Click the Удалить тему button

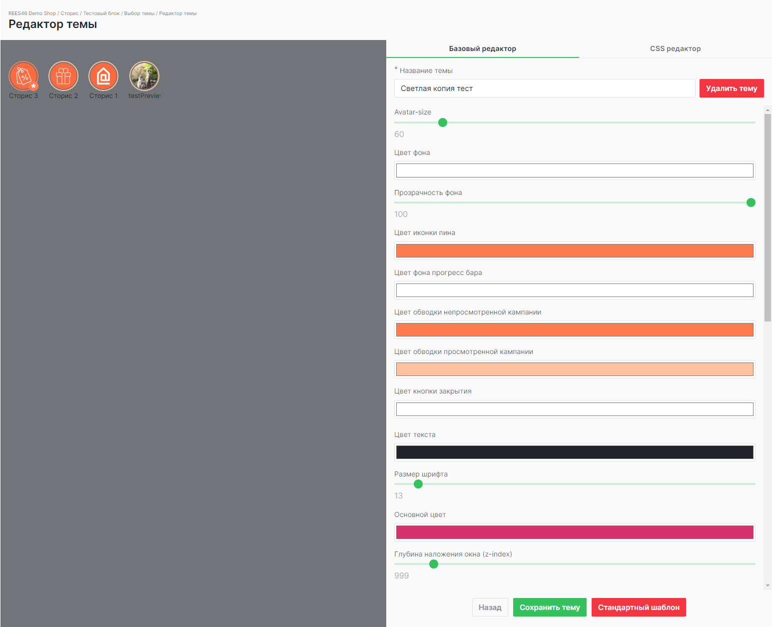pyautogui.click(x=731, y=88)
